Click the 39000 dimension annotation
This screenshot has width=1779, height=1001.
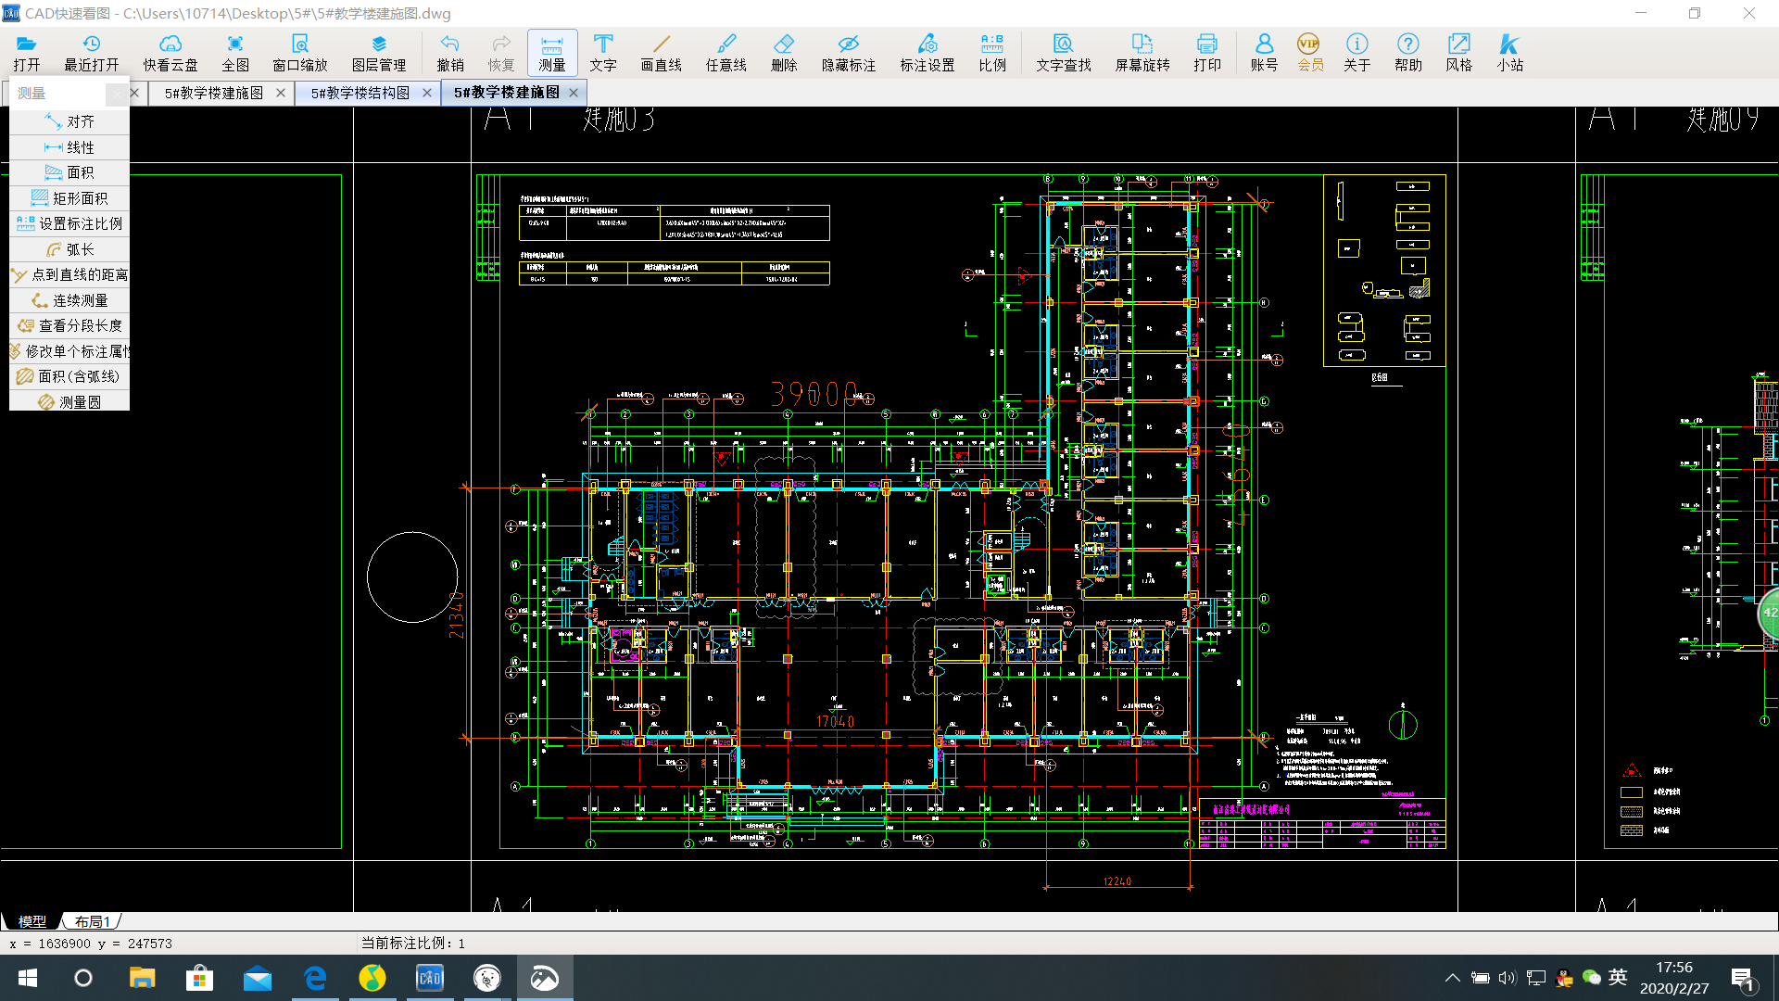[814, 394]
